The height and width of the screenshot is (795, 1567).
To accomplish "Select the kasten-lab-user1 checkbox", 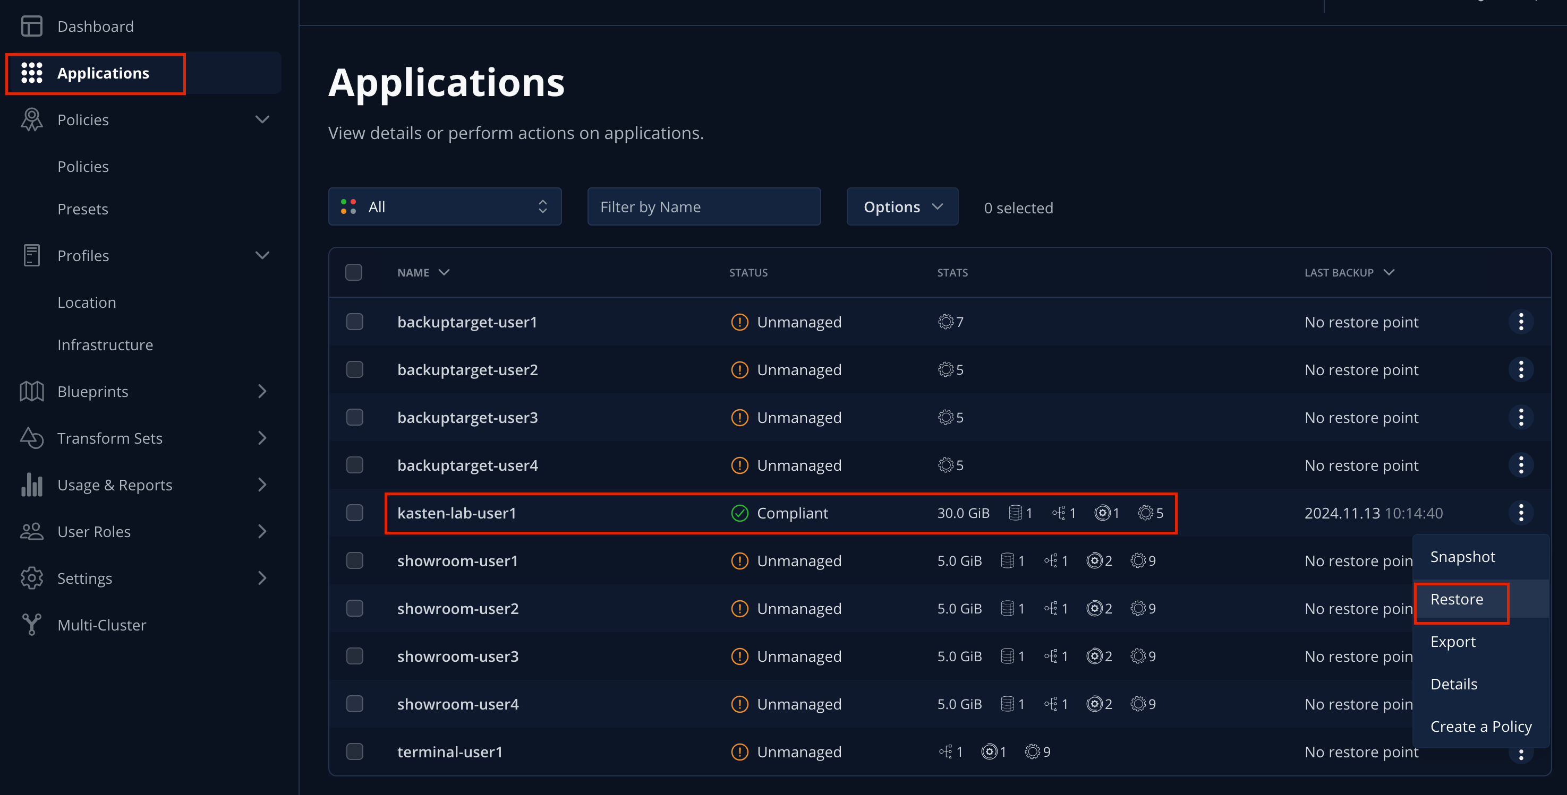I will pos(355,513).
